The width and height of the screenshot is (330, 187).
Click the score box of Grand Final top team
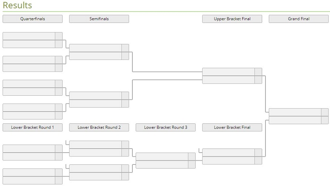(325, 112)
